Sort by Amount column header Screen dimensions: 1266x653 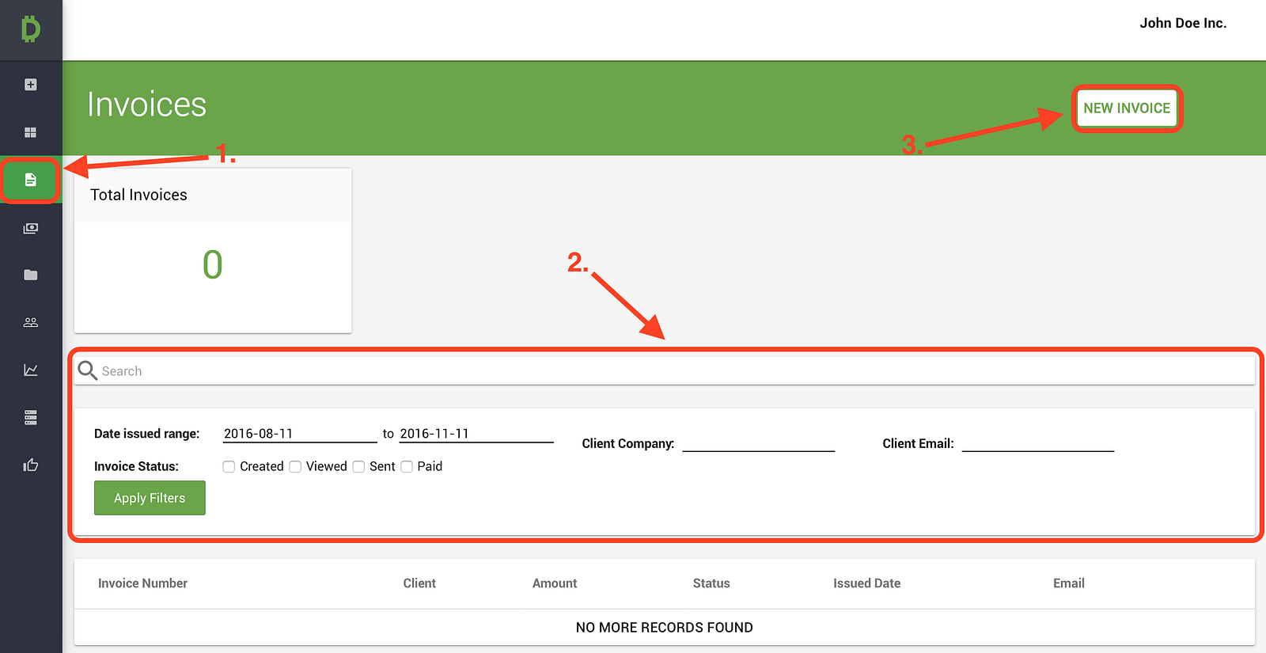[x=555, y=583]
